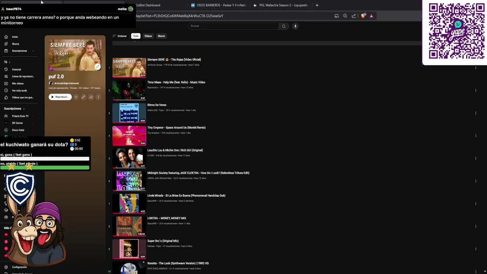Click the voice search microphone icon
The width and height of the screenshot is (487, 274).
pyautogui.click(x=295, y=26)
